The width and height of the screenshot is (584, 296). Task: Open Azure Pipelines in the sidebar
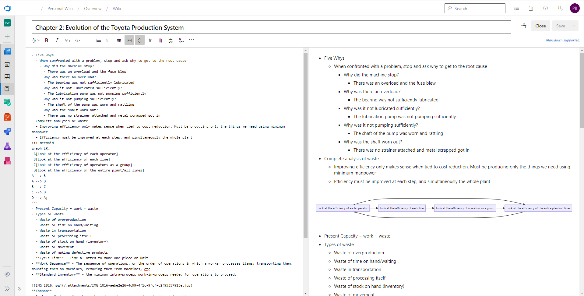(x=7, y=132)
